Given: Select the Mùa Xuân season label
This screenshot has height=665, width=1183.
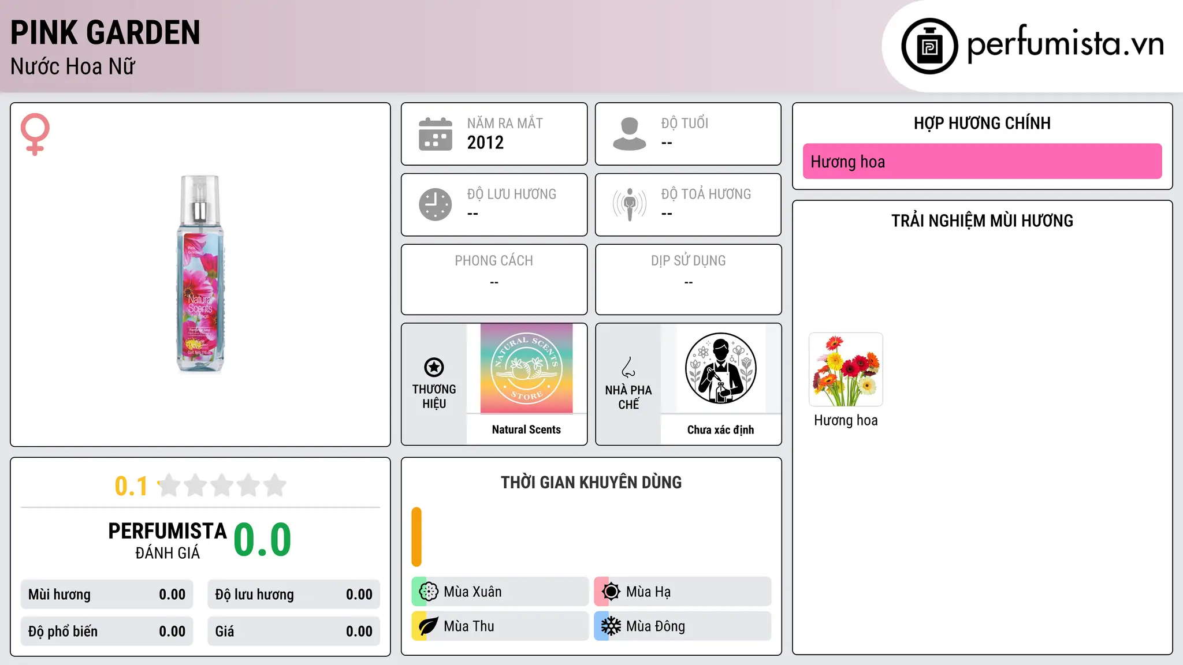Looking at the screenshot, I should tap(473, 592).
